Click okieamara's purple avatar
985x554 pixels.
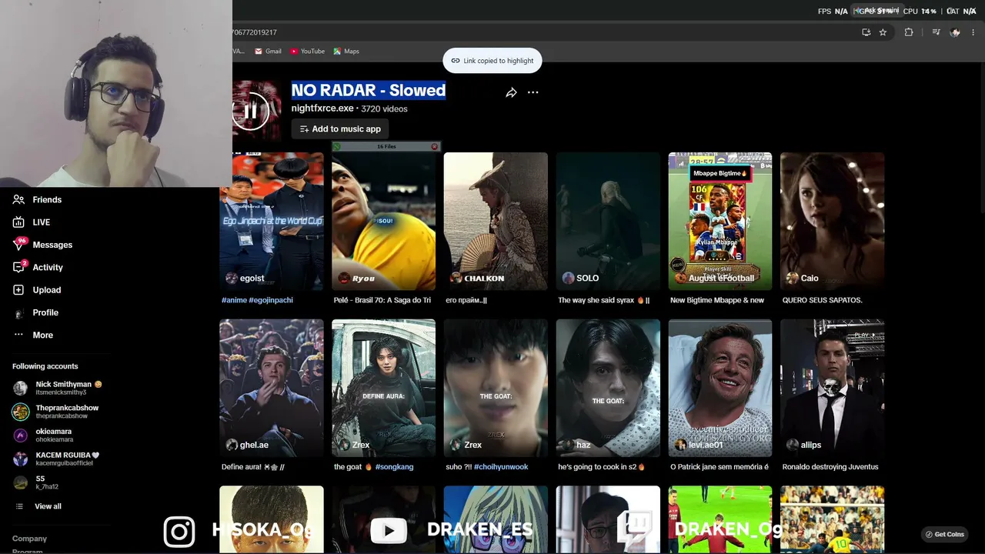(x=20, y=435)
